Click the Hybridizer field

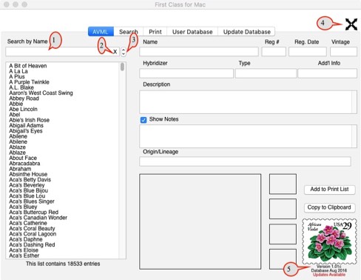click(186, 73)
